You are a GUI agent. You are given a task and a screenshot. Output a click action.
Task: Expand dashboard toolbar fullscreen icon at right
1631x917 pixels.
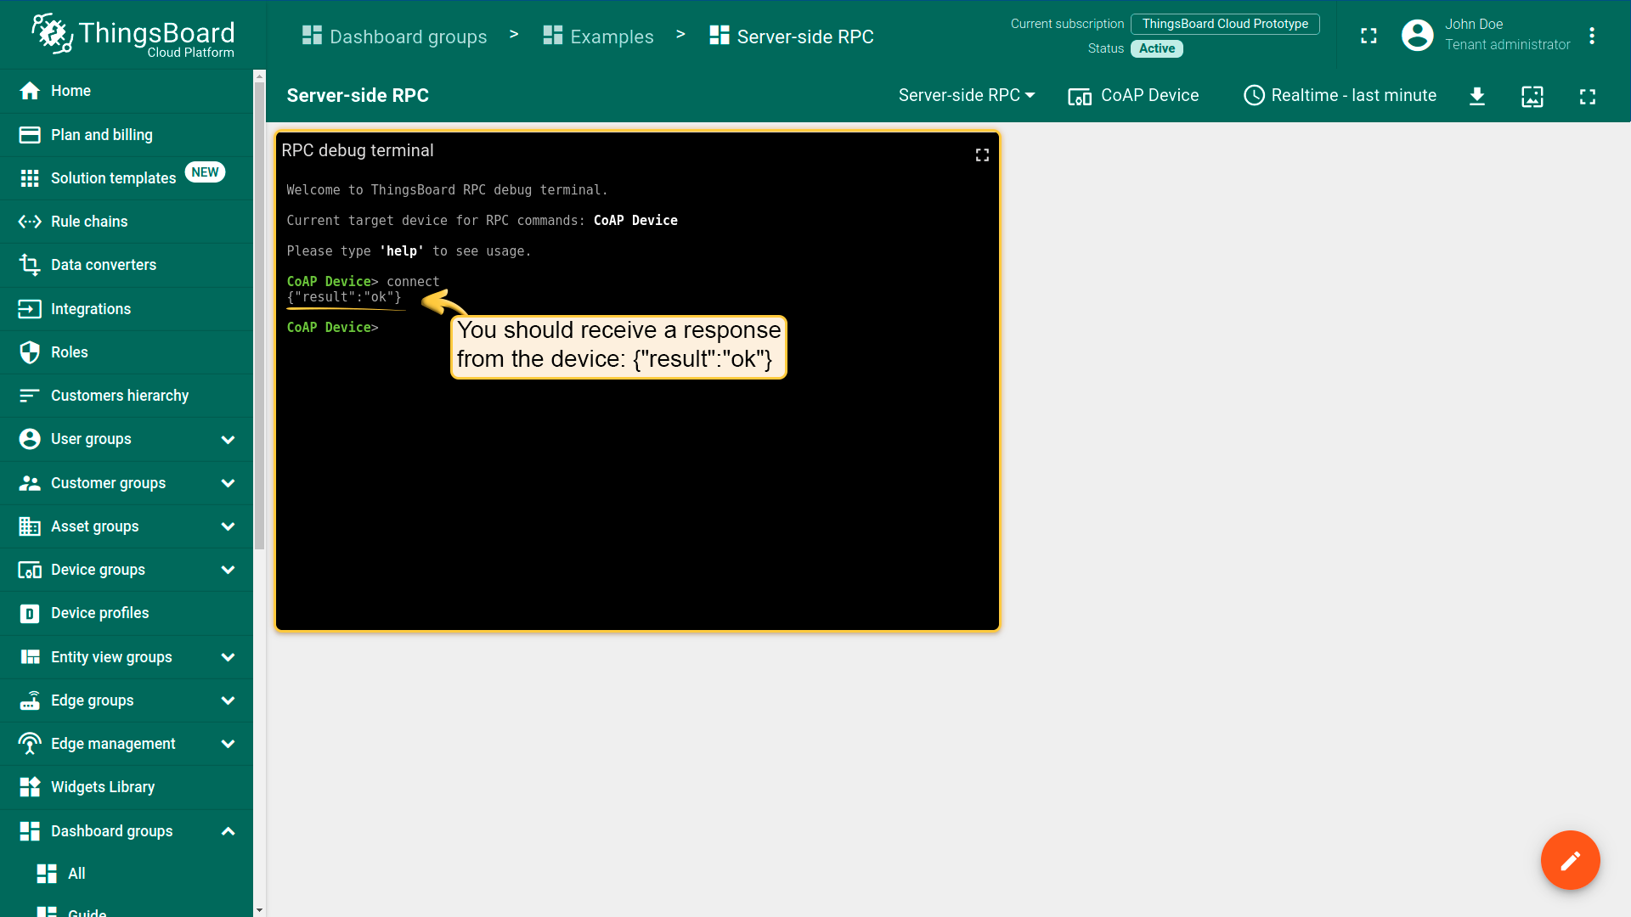coord(1587,96)
